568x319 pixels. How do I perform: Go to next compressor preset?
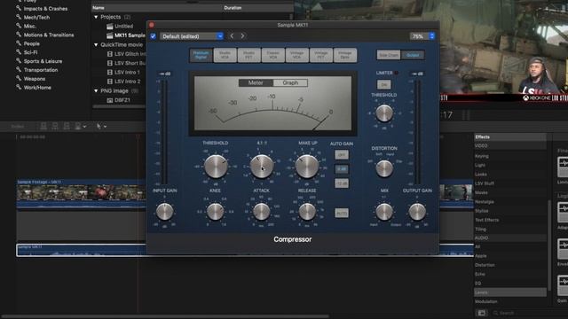tap(242, 35)
